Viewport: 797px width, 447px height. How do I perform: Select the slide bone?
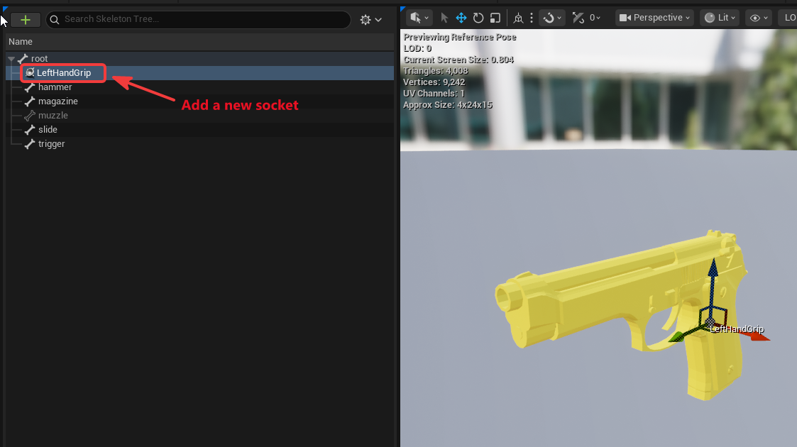(48, 130)
